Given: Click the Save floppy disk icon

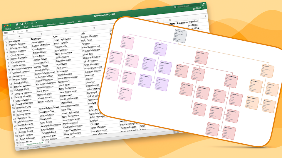Looking at the screenshot, I should coord(21,24).
